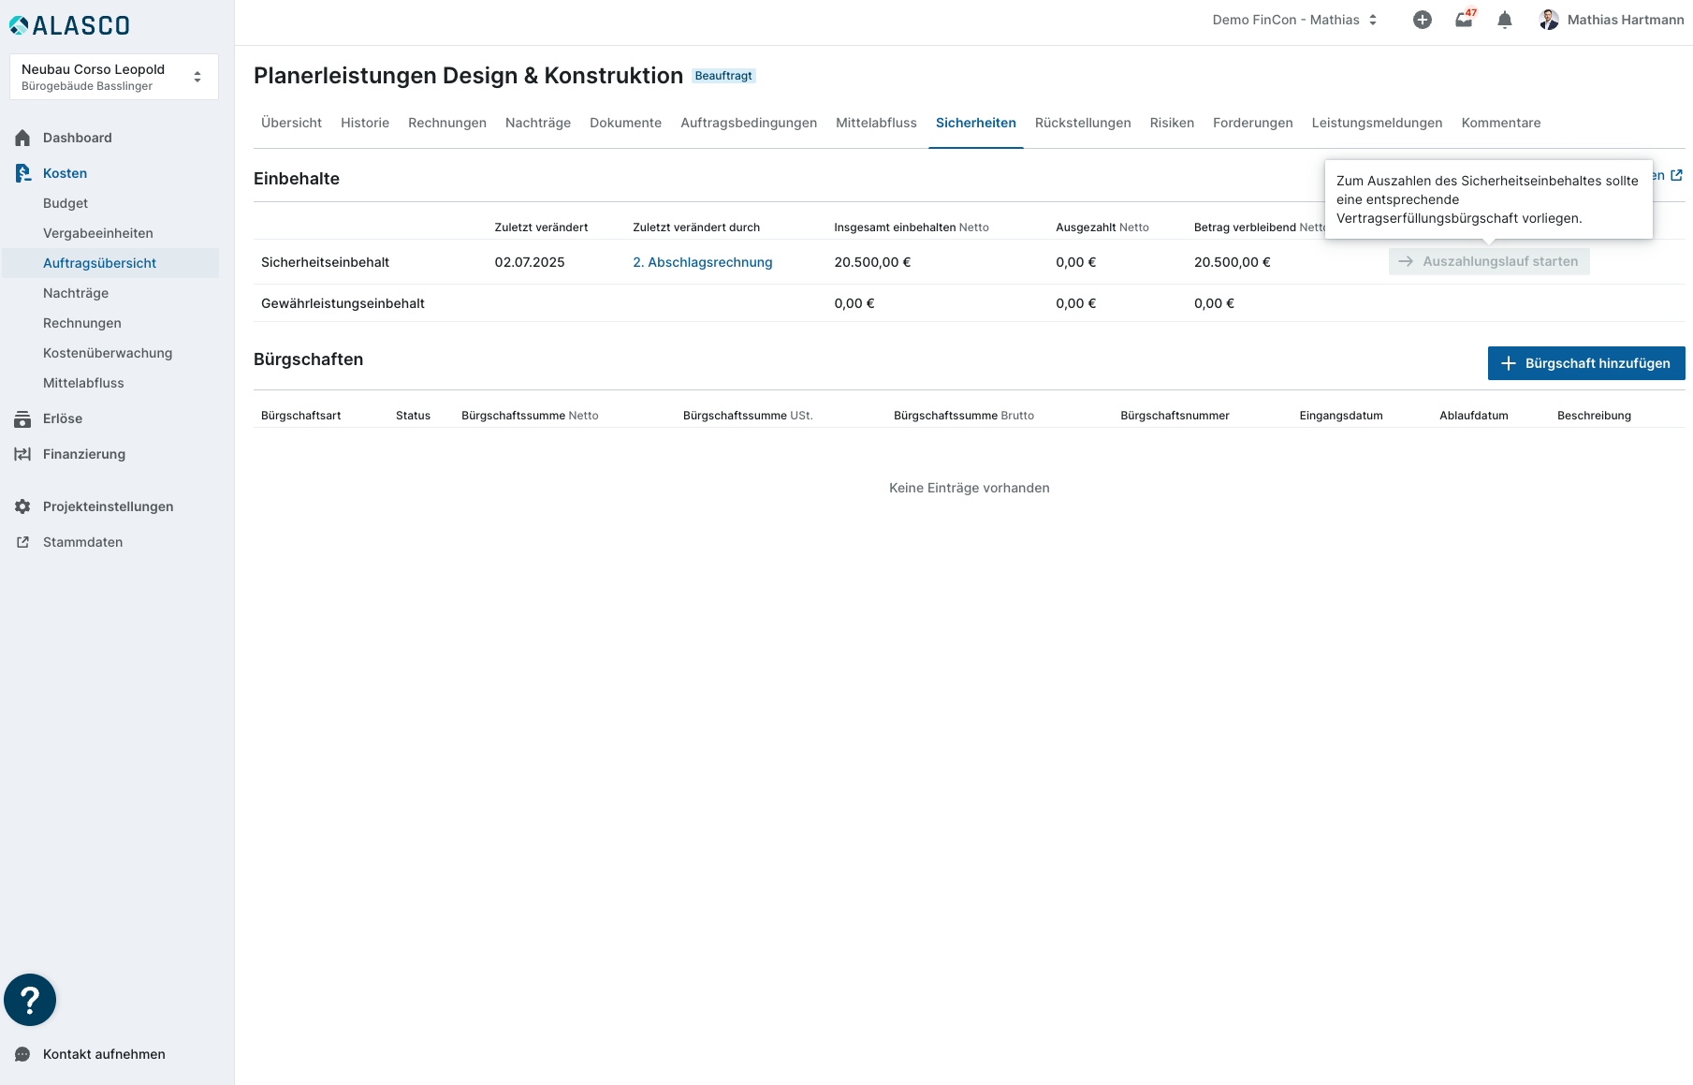Click the Alasco logo icon
1693x1085 pixels.
(x=19, y=25)
